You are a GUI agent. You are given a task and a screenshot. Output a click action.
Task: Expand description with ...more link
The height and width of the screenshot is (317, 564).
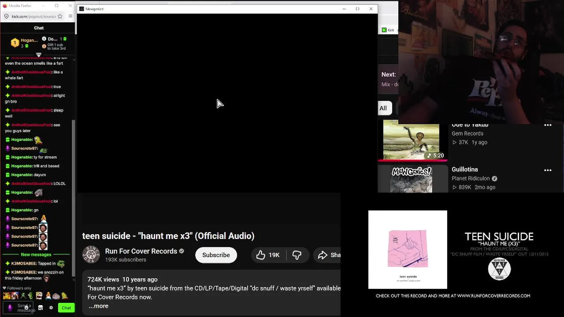pyautogui.click(x=99, y=306)
